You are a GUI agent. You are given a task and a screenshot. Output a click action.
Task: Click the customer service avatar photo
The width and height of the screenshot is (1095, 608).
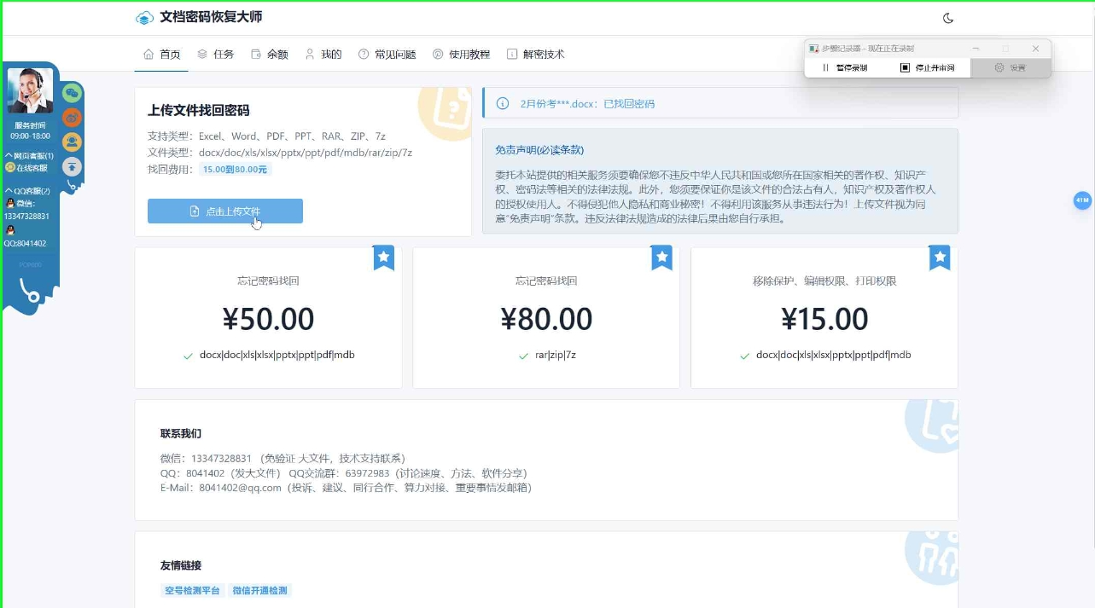coord(30,90)
